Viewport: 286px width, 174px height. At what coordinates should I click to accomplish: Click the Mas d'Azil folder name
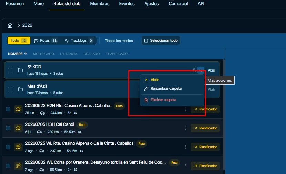click(37, 86)
